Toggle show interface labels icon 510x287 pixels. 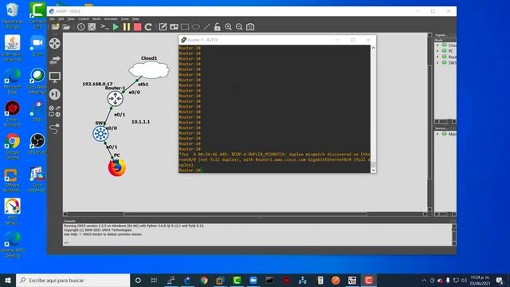pos(92,26)
